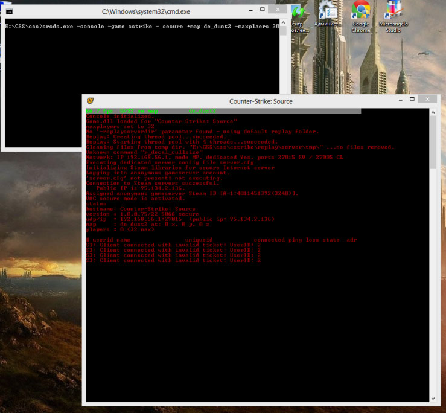Open the green arrows update center shortcut
Viewport: 446px width, 413px height.
click(x=298, y=17)
